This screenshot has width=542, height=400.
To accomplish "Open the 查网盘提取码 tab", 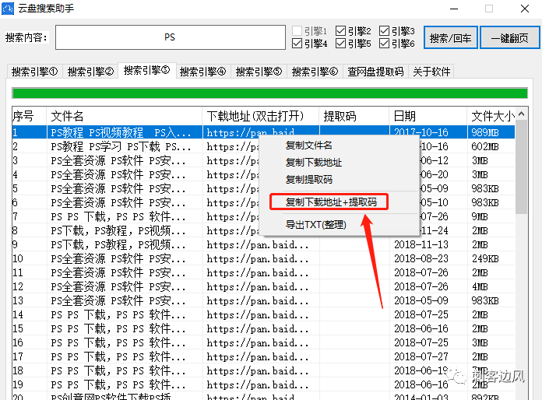I will pos(375,72).
